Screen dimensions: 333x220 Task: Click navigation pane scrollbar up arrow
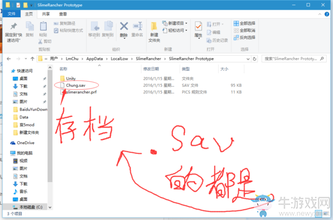[50, 68]
